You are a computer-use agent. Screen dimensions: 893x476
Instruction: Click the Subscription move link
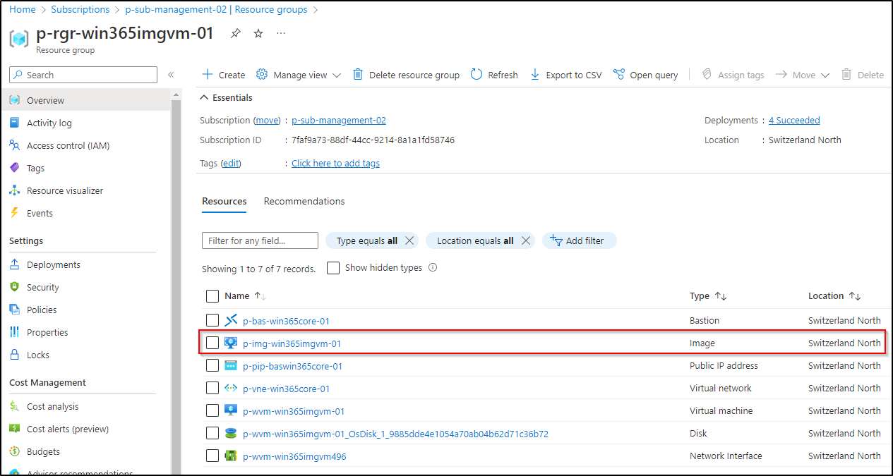point(267,121)
